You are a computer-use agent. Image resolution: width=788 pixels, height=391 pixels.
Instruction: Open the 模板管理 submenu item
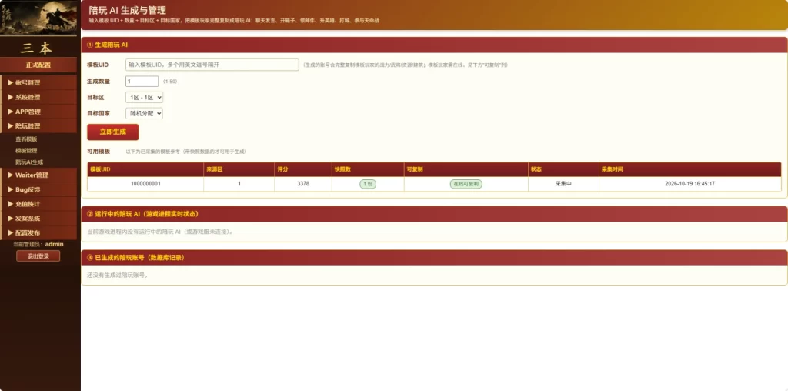pos(26,150)
